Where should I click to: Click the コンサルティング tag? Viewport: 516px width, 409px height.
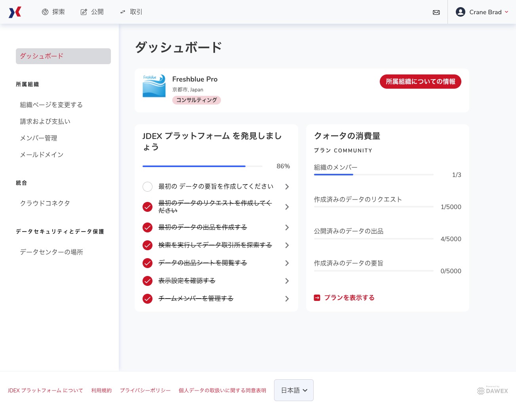pyautogui.click(x=196, y=100)
